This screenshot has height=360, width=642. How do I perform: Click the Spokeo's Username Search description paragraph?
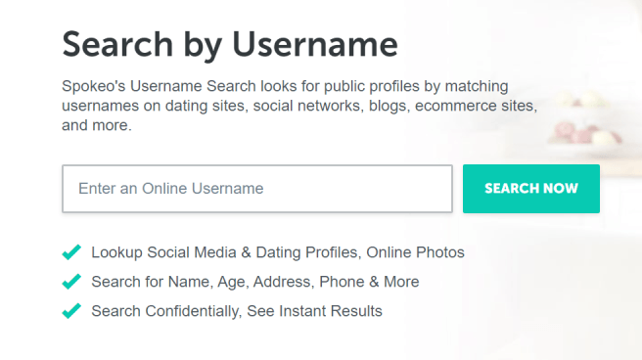click(299, 106)
